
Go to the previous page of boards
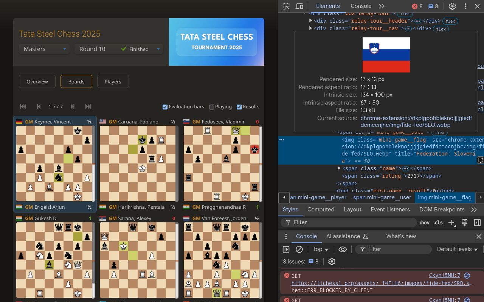[x=39, y=106]
